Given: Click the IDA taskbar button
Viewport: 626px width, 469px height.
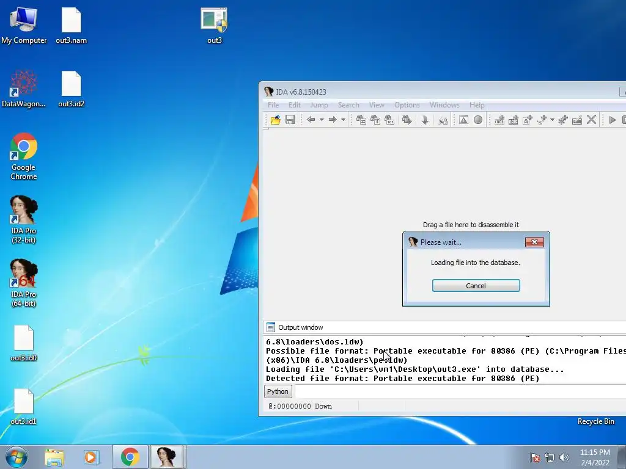Looking at the screenshot, I should (167, 457).
